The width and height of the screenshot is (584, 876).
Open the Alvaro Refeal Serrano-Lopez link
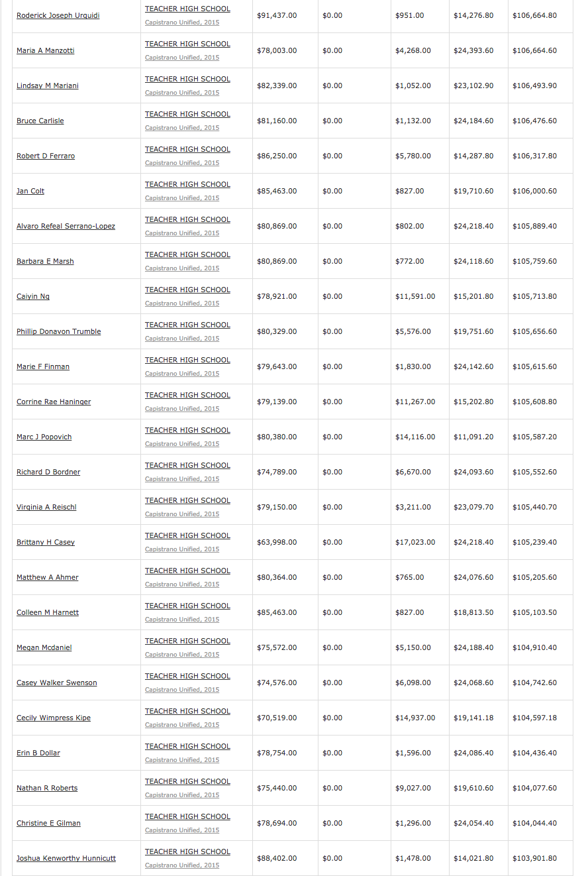(66, 226)
